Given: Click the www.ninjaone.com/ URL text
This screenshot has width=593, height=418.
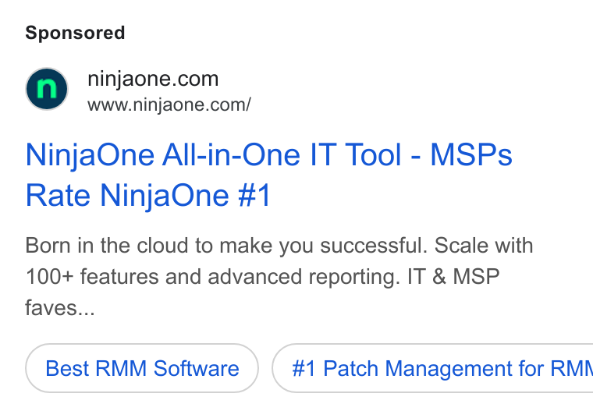Looking at the screenshot, I should 169,105.
